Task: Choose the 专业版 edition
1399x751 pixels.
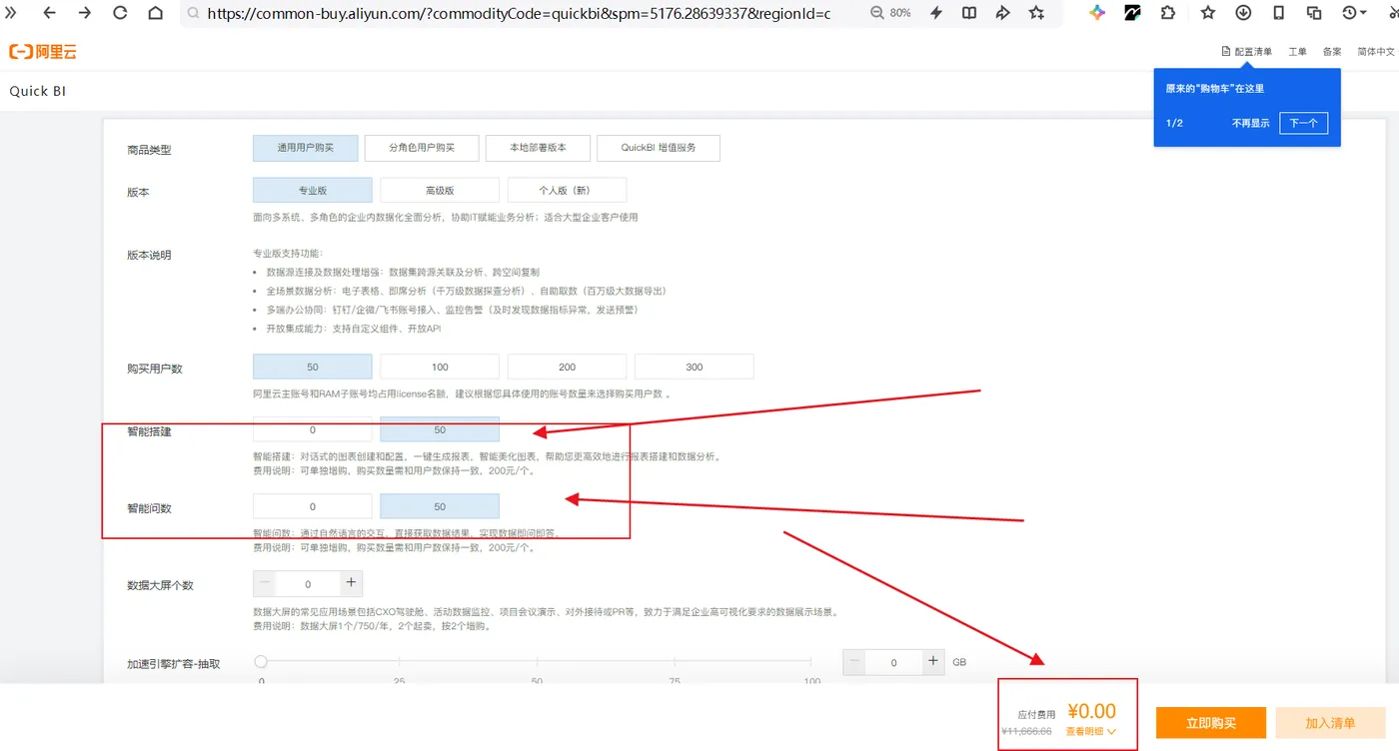Action: tap(313, 190)
